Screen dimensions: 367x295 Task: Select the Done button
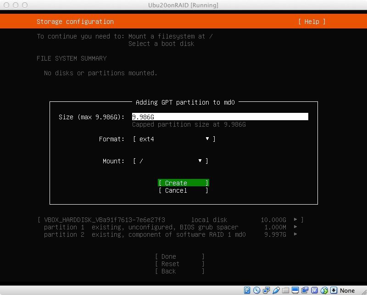pyautogui.click(x=179, y=256)
